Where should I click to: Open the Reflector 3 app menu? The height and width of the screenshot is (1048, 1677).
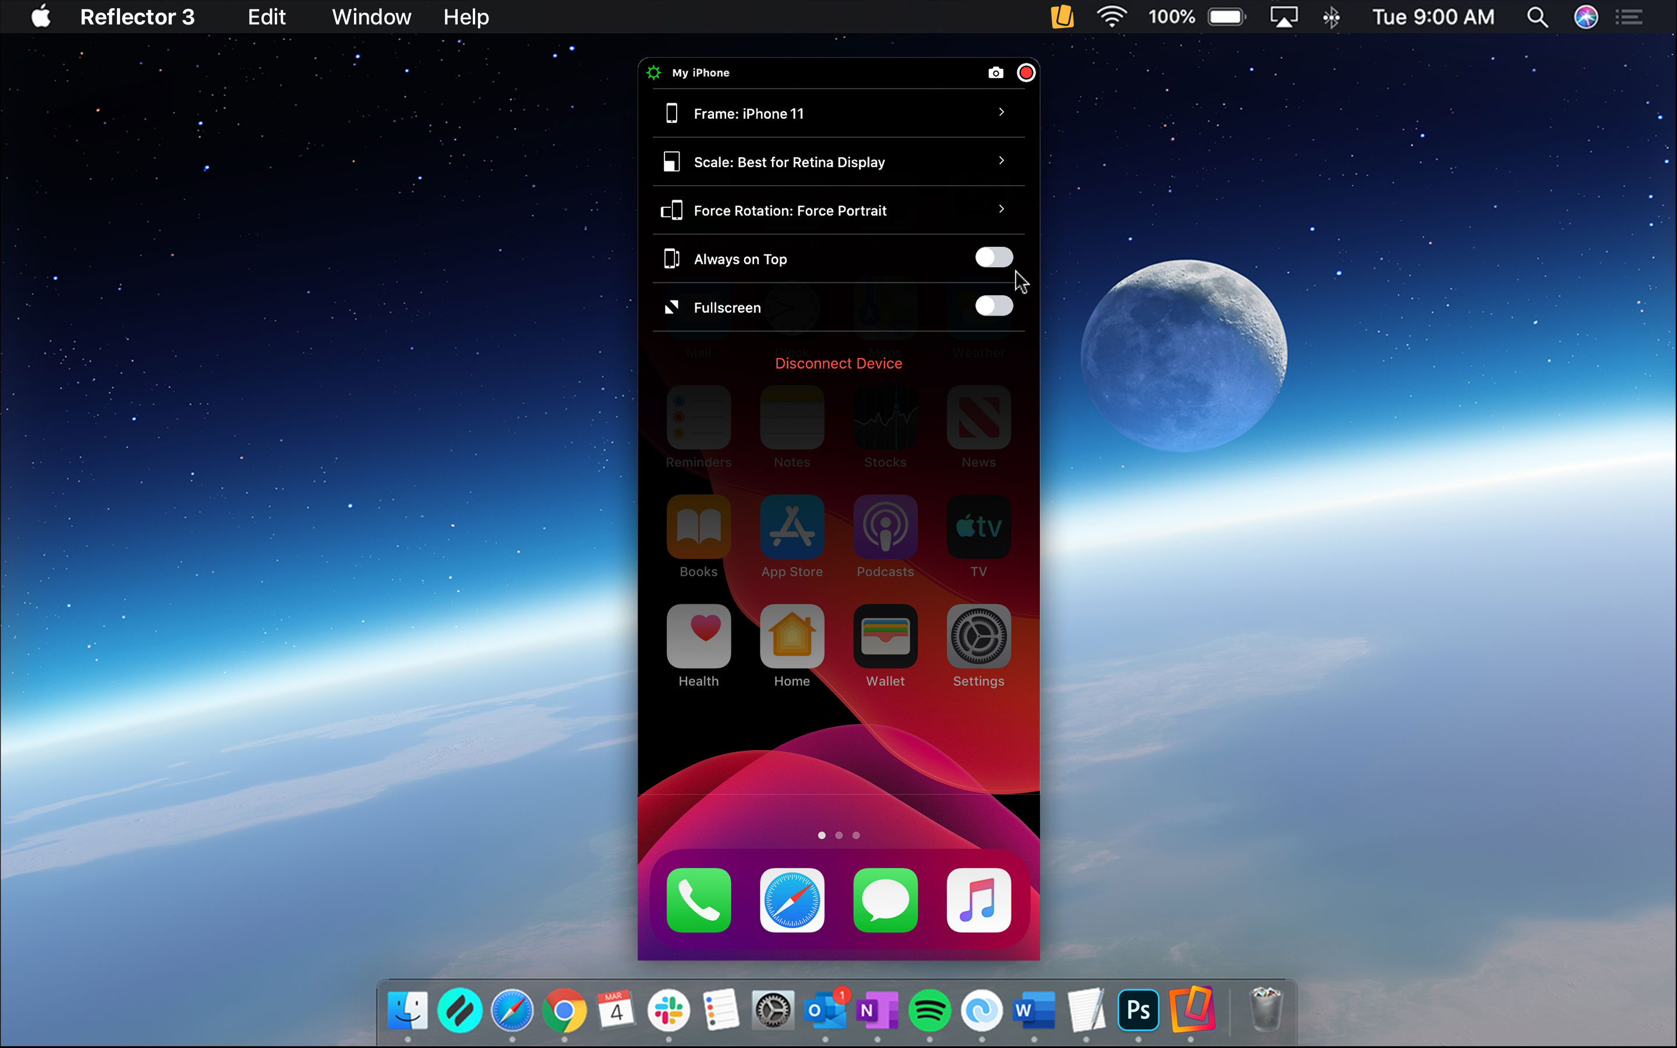point(137,17)
